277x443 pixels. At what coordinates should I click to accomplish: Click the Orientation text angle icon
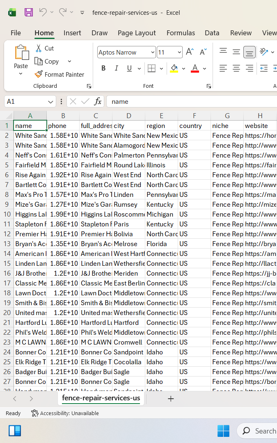click(264, 52)
